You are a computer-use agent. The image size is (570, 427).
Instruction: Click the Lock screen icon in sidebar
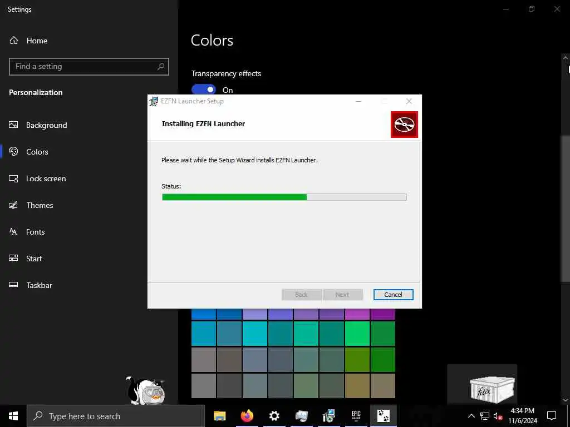[x=13, y=178]
